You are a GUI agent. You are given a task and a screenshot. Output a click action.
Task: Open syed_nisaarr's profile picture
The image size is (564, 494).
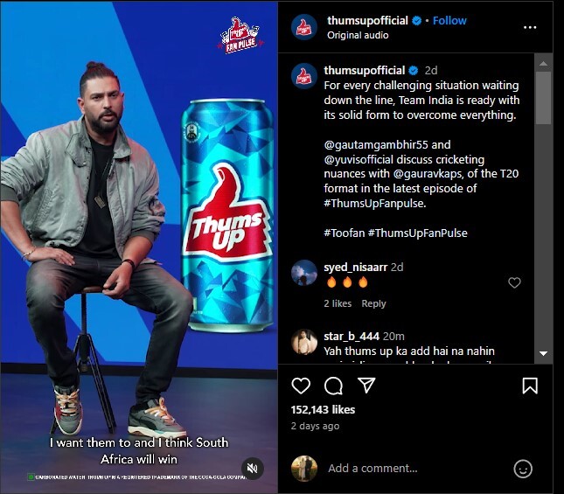[x=304, y=273]
